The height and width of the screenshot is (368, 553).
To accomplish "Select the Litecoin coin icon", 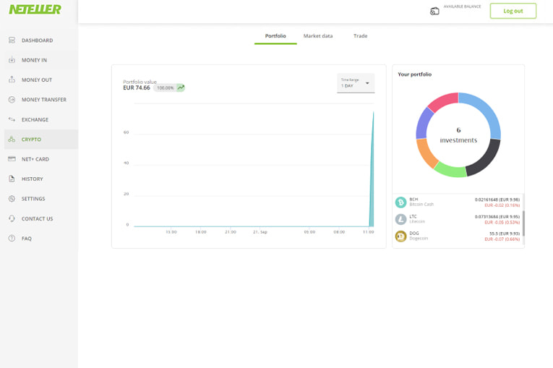I will coord(400,219).
